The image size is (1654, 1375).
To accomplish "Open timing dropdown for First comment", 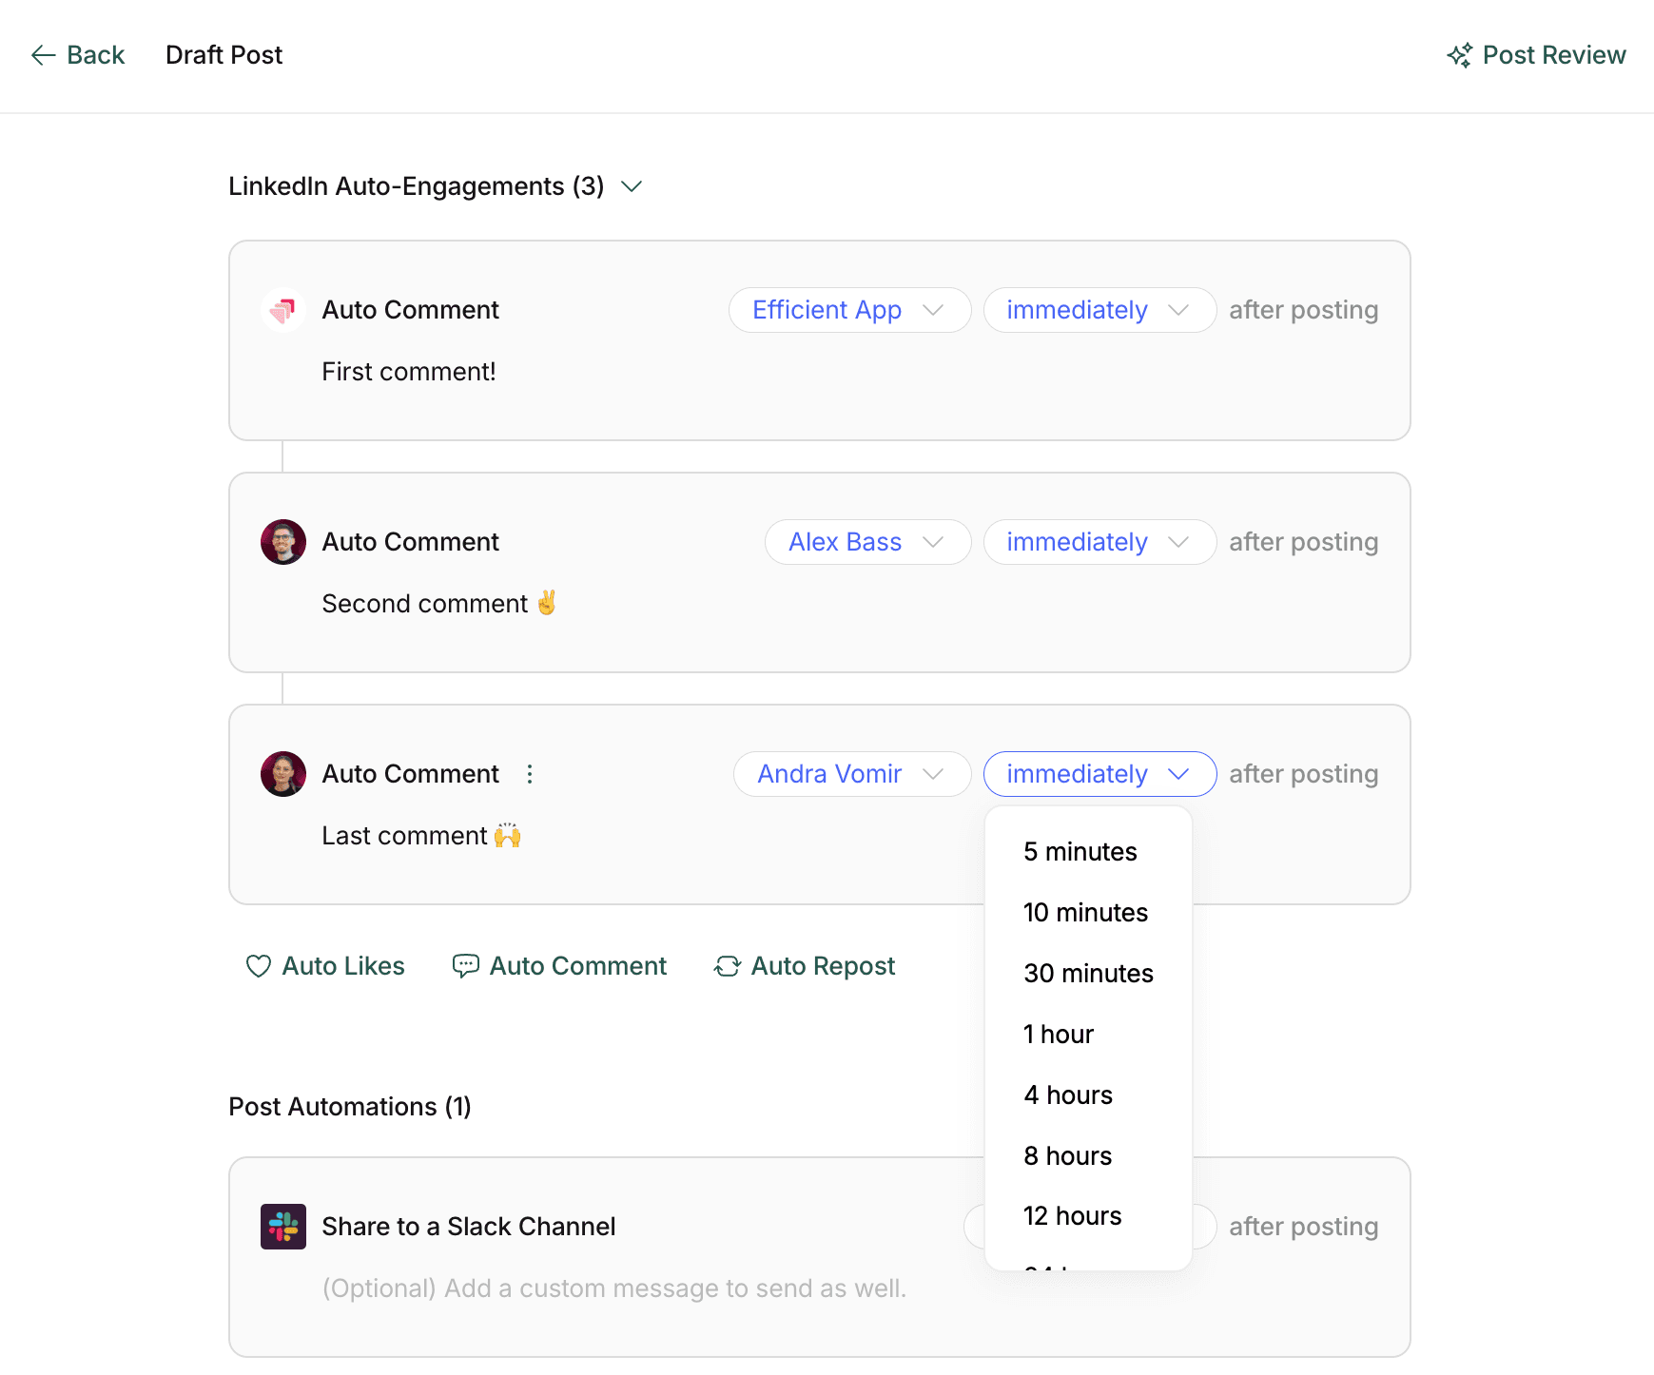I will pos(1099,310).
